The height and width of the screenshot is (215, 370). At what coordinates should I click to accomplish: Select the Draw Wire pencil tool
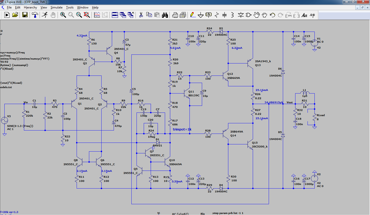193,15
